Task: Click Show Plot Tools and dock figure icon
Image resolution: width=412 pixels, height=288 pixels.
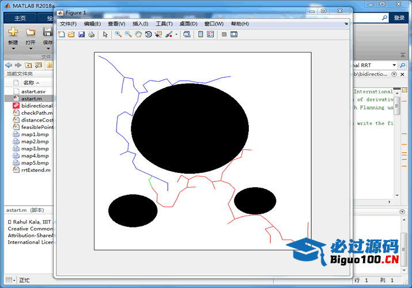Action: (234, 35)
